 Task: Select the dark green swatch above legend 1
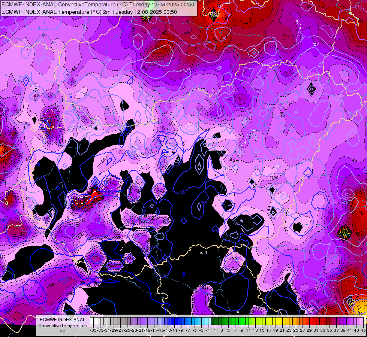pos(213,321)
